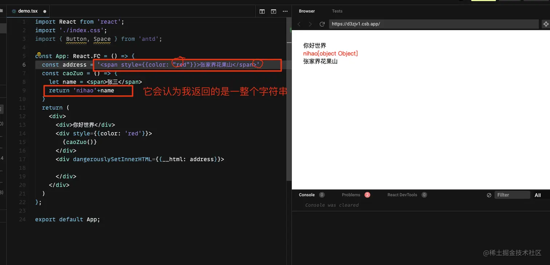Click 'Console was cleared' message
This screenshot has height=265, width=550.
tap(332, 205)
